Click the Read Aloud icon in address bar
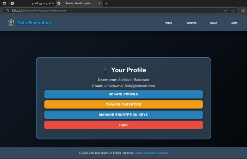247x159 pixels. [225, 11]
